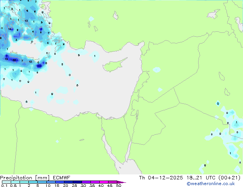
Task: Click the legend swatch between 0.1 and 0.5
Action: pos(7,182)
